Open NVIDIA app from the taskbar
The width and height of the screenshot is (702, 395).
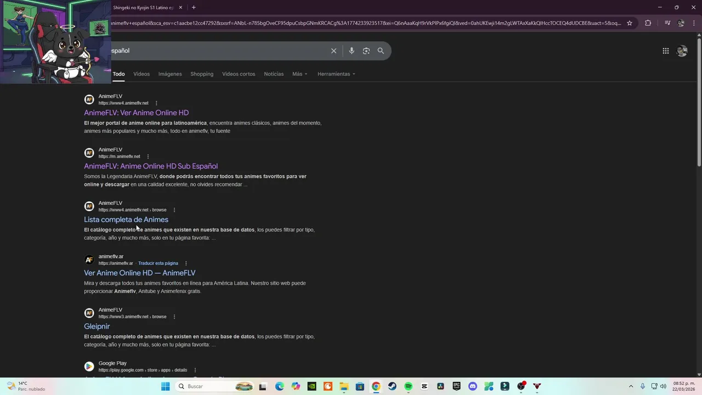[x=312, y=386]
